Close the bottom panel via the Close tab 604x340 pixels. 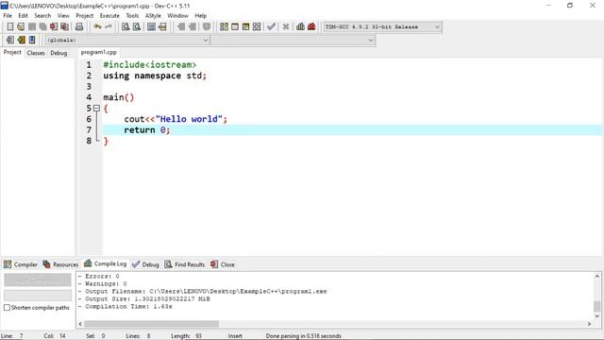[223, 264]
